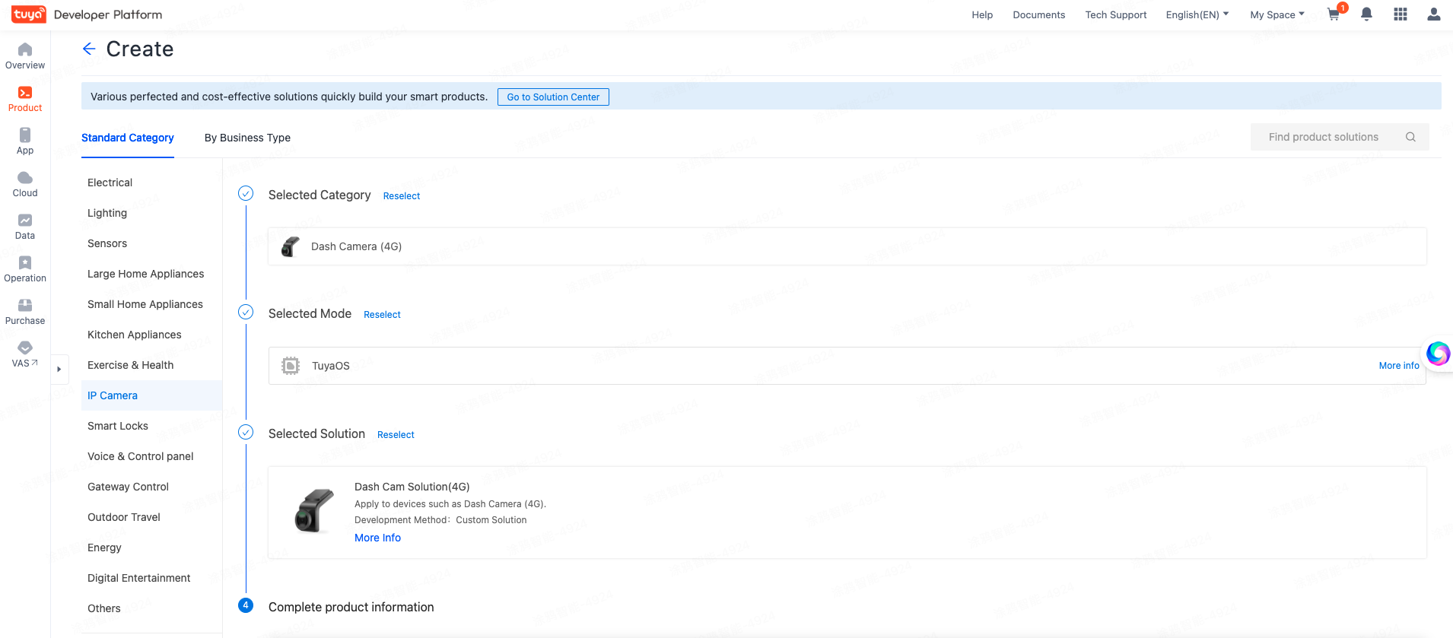Click the Selected Category step checkmark
Screen dimensions: 1453x638
[x=246, y=193]
